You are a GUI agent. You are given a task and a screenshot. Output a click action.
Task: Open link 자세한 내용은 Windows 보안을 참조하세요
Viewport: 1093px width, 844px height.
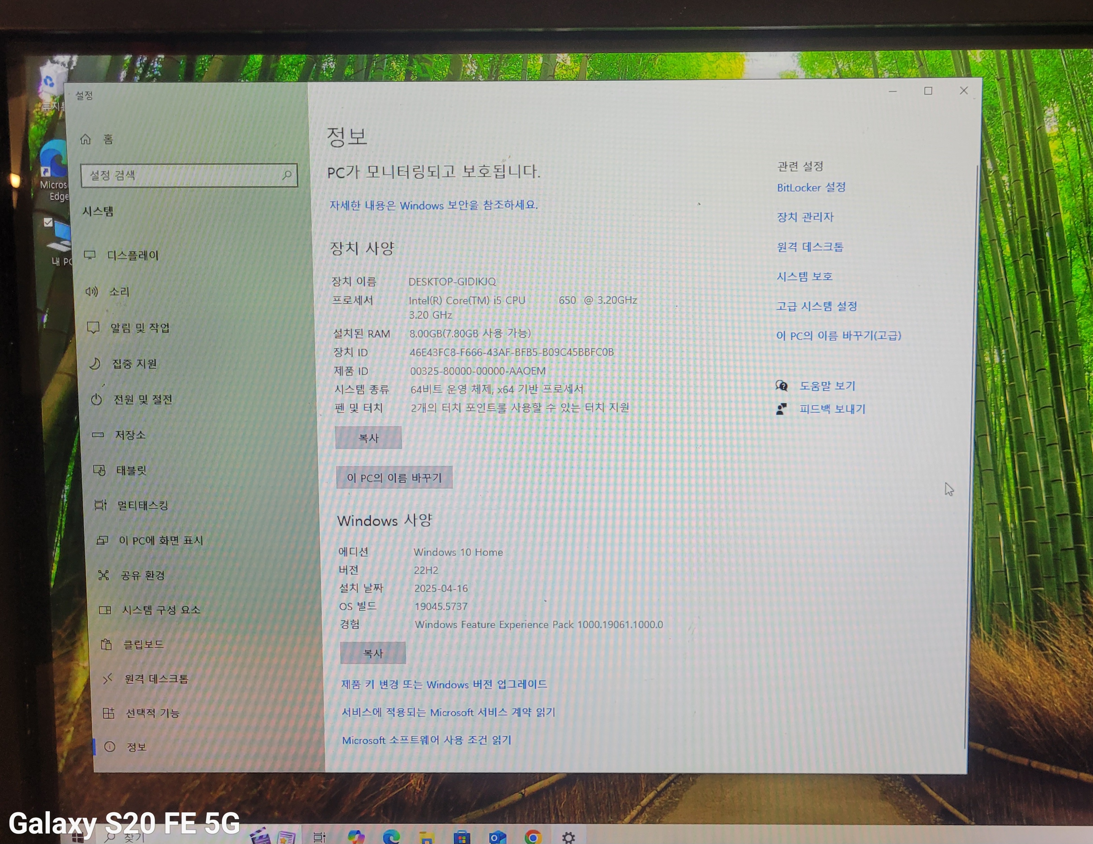pos(433,205)
